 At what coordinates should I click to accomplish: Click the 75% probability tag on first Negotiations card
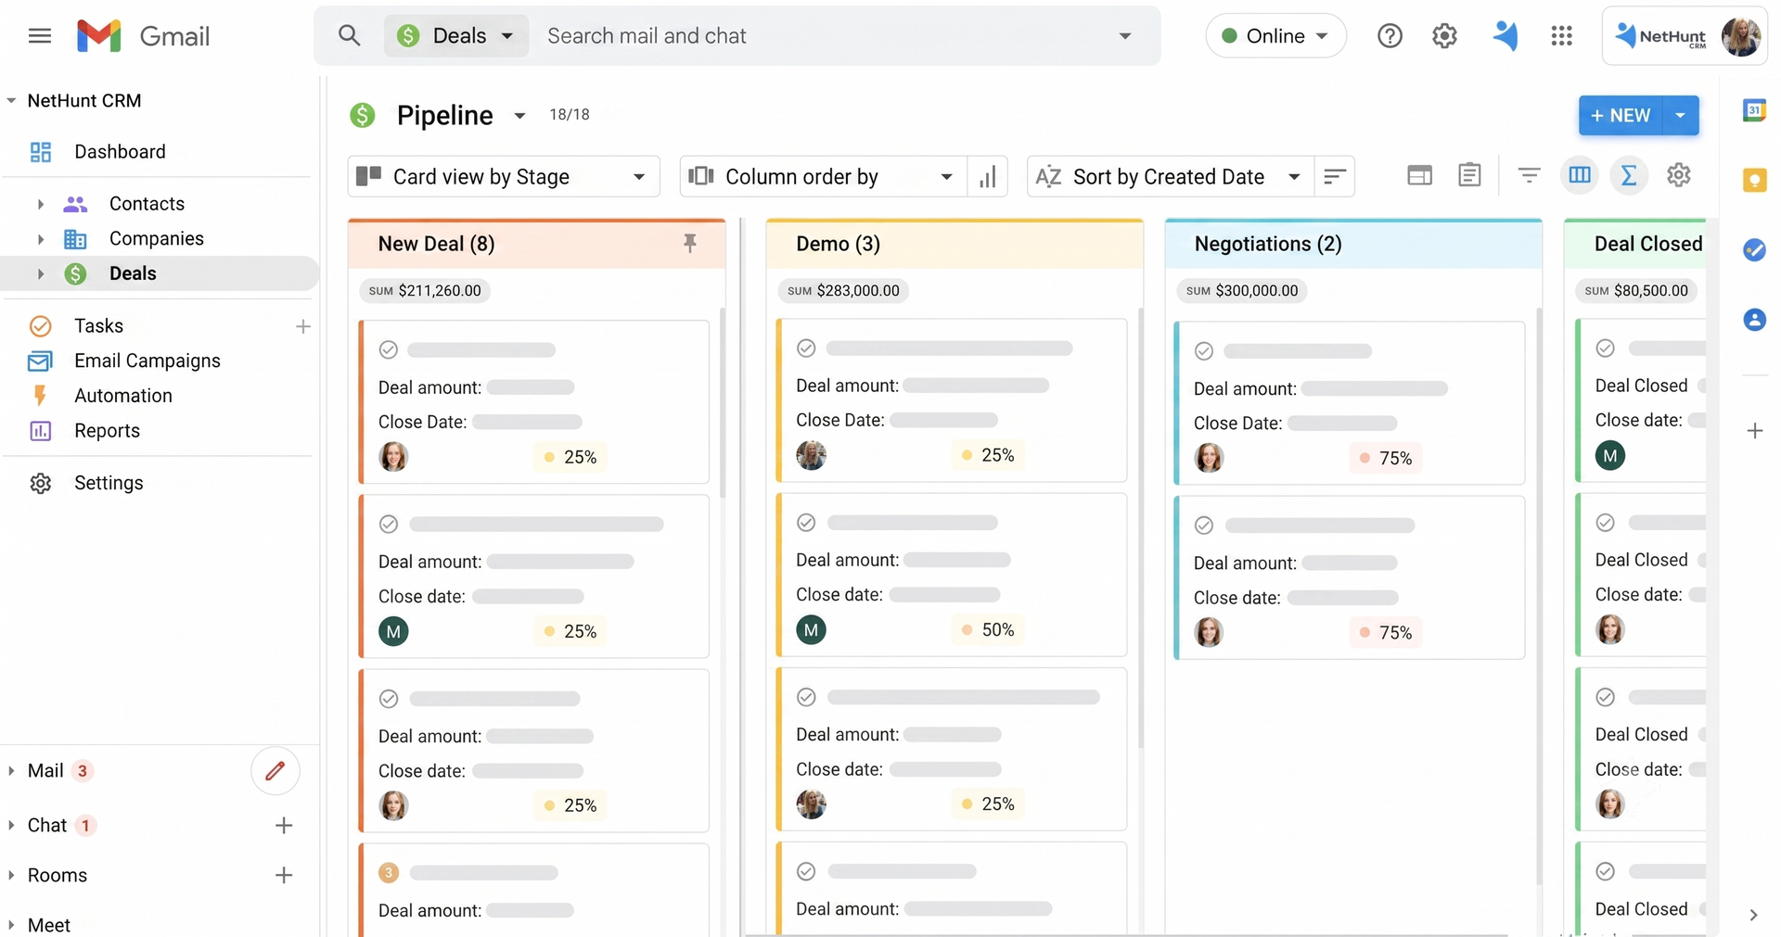click(1385, 458)
